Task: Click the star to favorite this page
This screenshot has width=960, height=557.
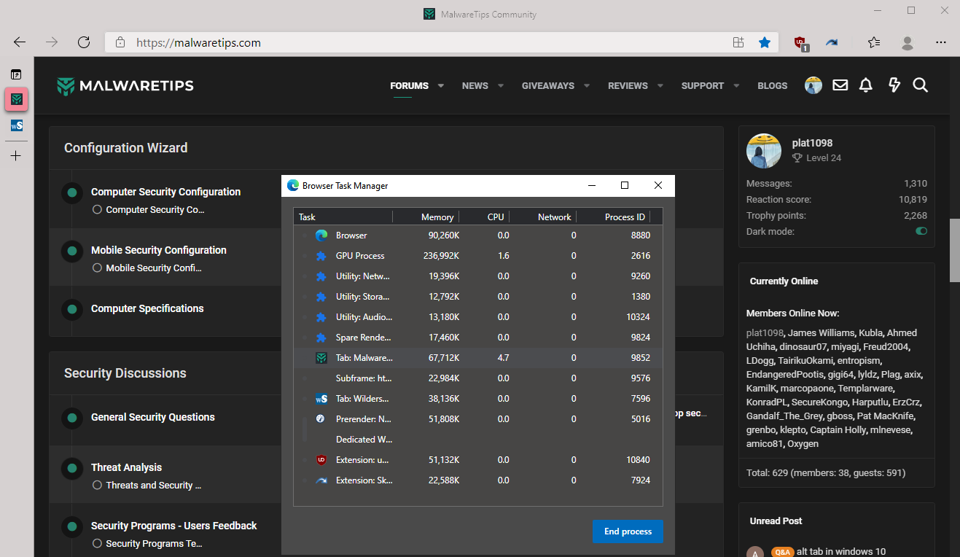Action: 765,43
